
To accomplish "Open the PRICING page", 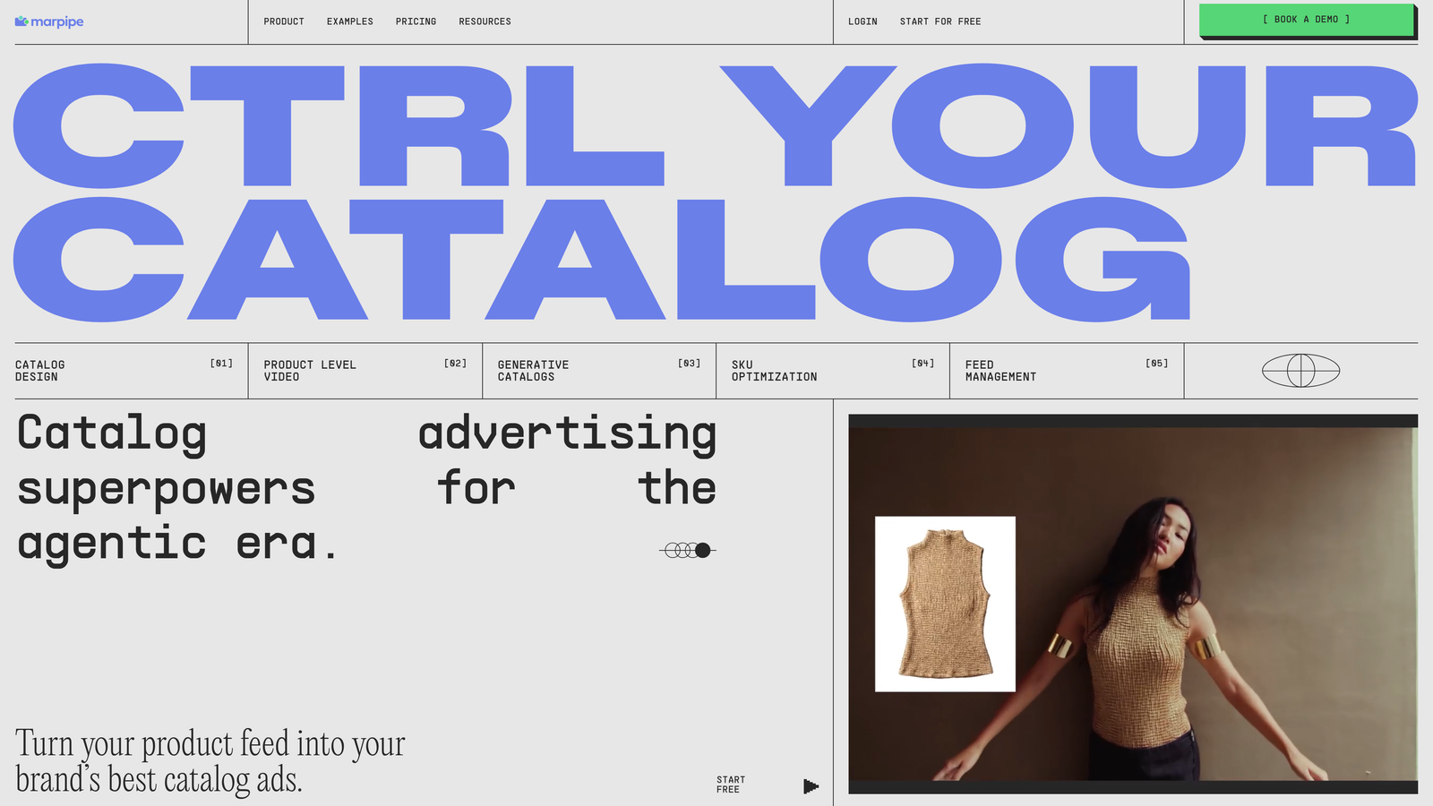I will pos(416,21).
